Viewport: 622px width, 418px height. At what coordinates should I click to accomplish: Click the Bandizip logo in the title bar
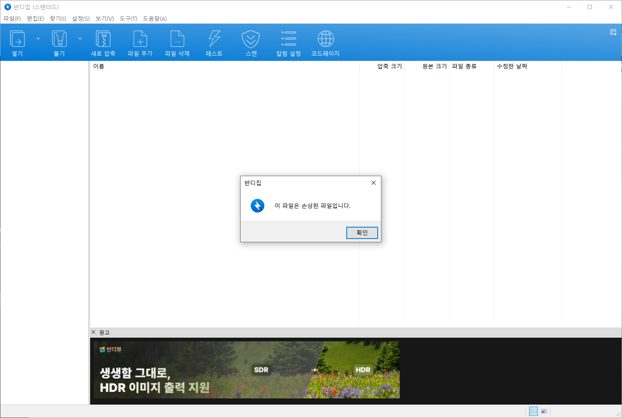click(7, 7)
